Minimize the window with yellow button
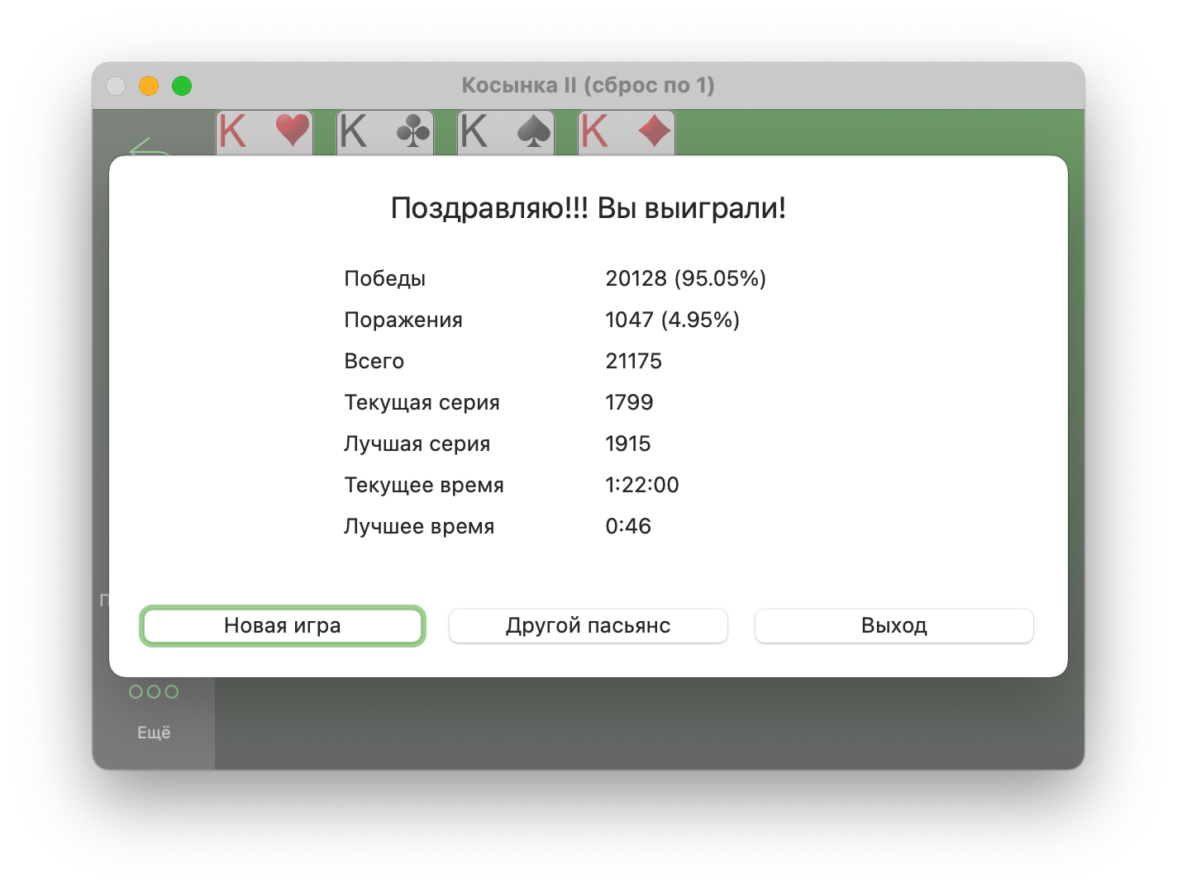Viewport: 1177px width, 892px height. click(149, 86)
